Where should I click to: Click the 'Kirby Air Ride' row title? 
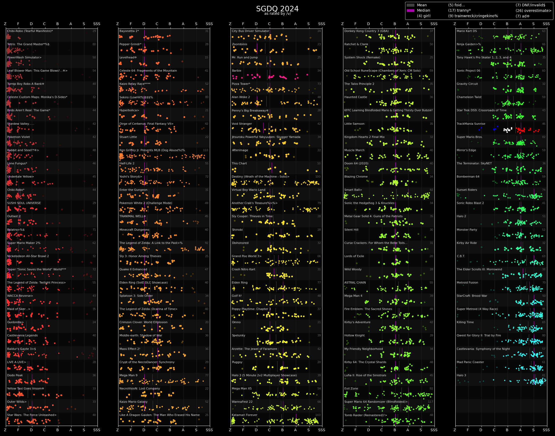[x=467, y=243]
